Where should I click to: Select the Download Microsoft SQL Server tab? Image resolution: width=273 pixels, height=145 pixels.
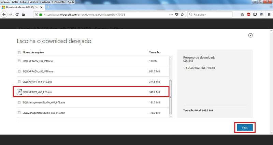pyautogui.click(x=22, y=7)
